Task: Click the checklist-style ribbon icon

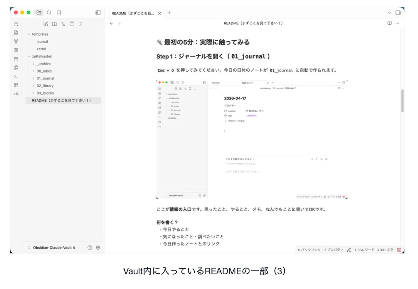Action: (x=16, y=85)
